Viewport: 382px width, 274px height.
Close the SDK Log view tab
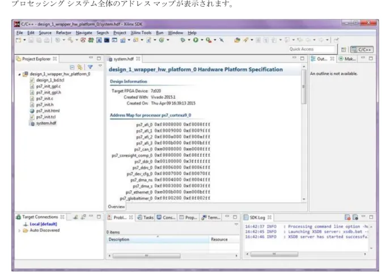pos(269,217)
